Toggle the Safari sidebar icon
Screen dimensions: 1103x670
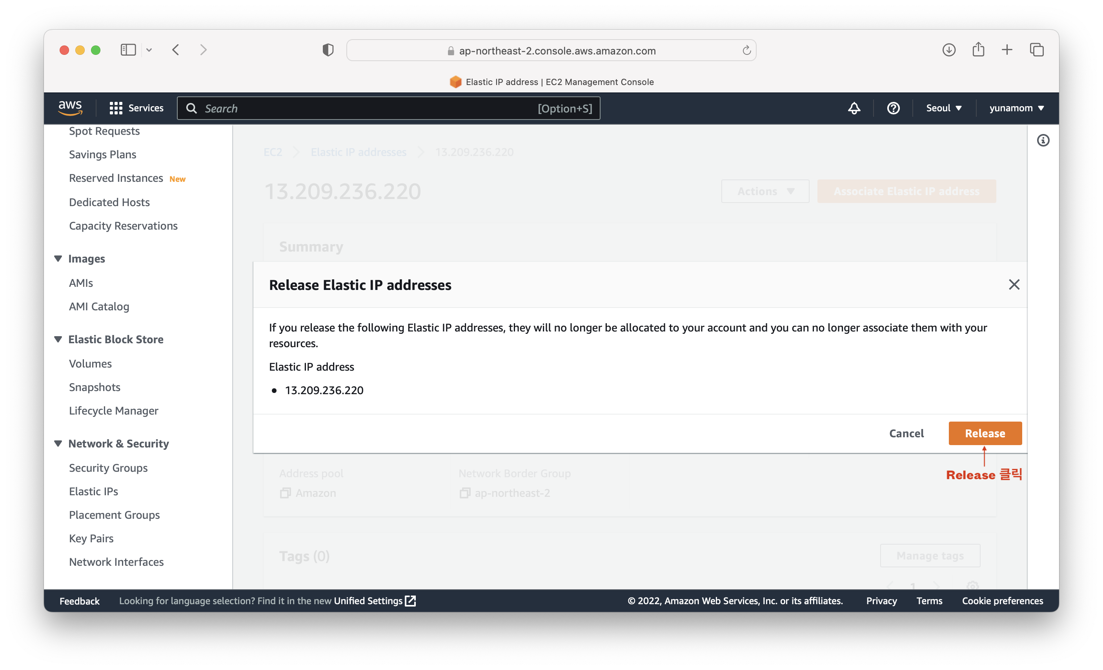tap(128, 50)
